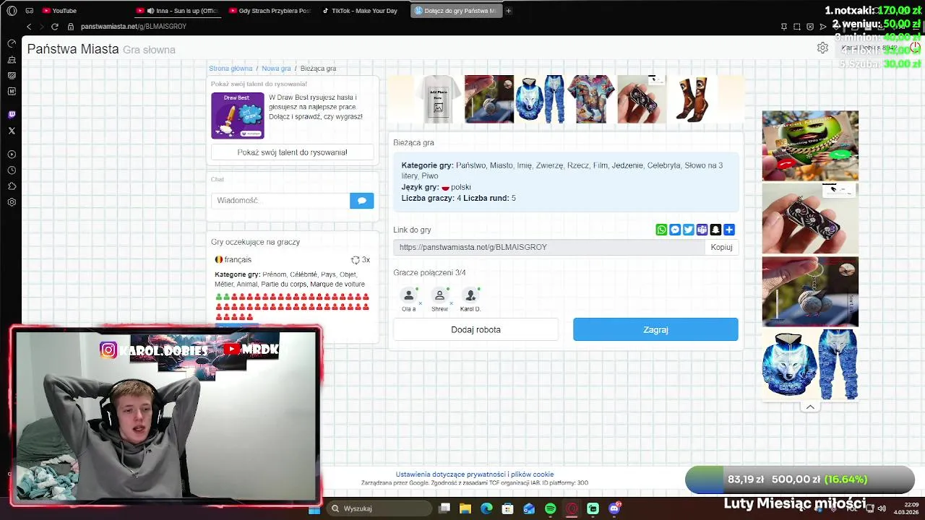925x520 pixels.
Task: Open X (Twitter) in the Opera sidebar
Action: click(x=12, y=131)
